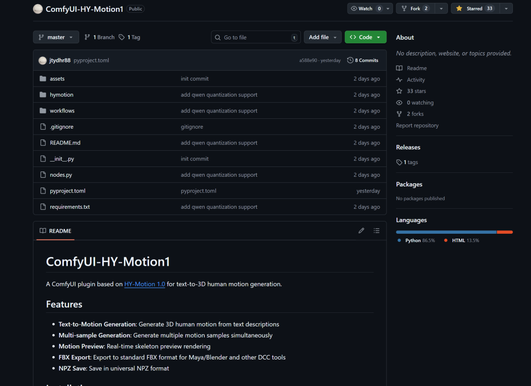Image resolution: width=531 pixels, height=386 pixels.
Task: Open the HY-Motion 1.0 link
Action: pos(145,284)
